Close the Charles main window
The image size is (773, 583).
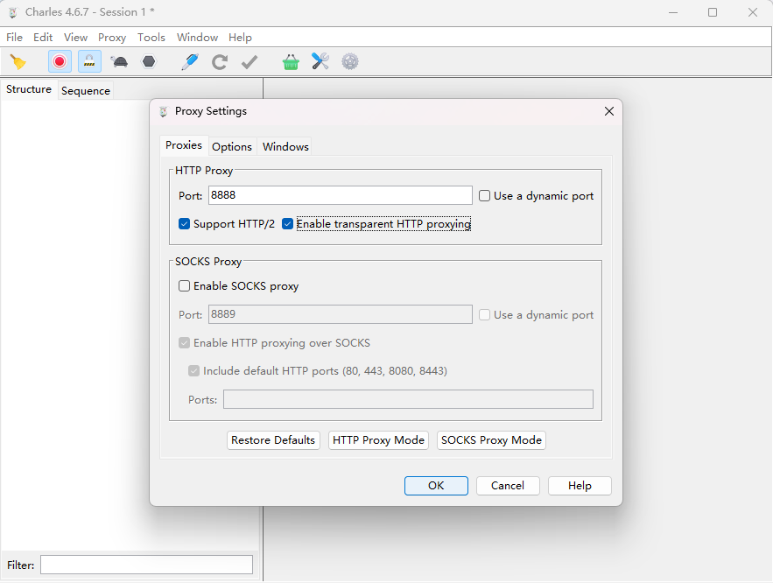tap(752, 12)
